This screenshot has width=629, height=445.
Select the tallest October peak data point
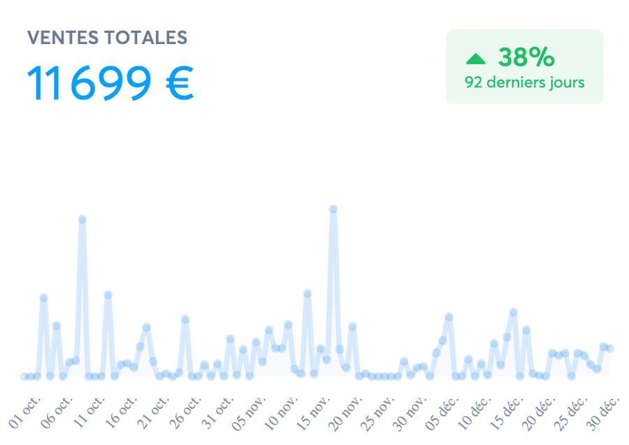tap(82, 219)
